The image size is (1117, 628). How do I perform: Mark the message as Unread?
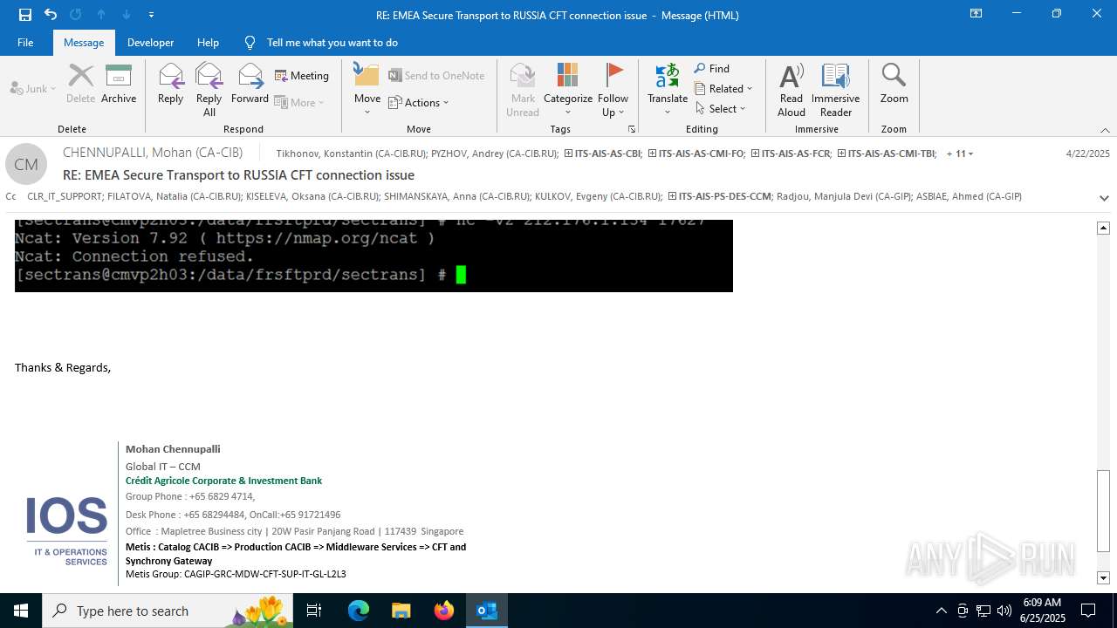pos(523,90)
